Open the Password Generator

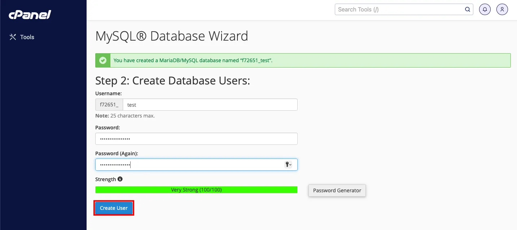click(x=337, y=190)
